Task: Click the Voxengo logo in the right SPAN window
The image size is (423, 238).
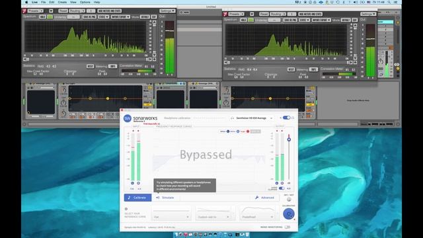Action: (225, 14)
